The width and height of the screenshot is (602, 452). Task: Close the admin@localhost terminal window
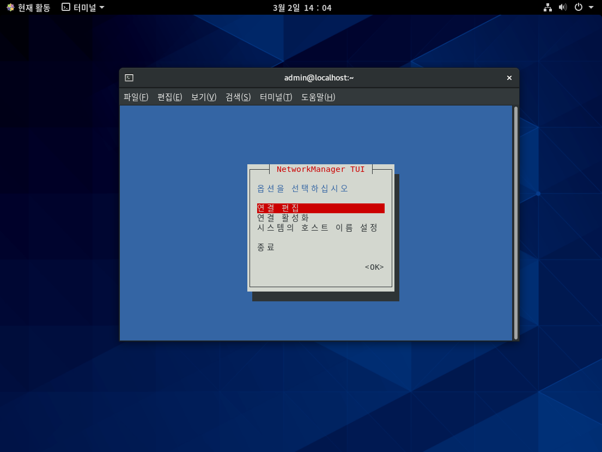(x=509, y=78)
